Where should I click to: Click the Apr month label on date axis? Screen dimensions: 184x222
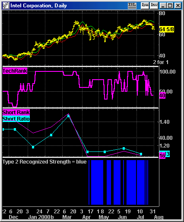point(86,217)
